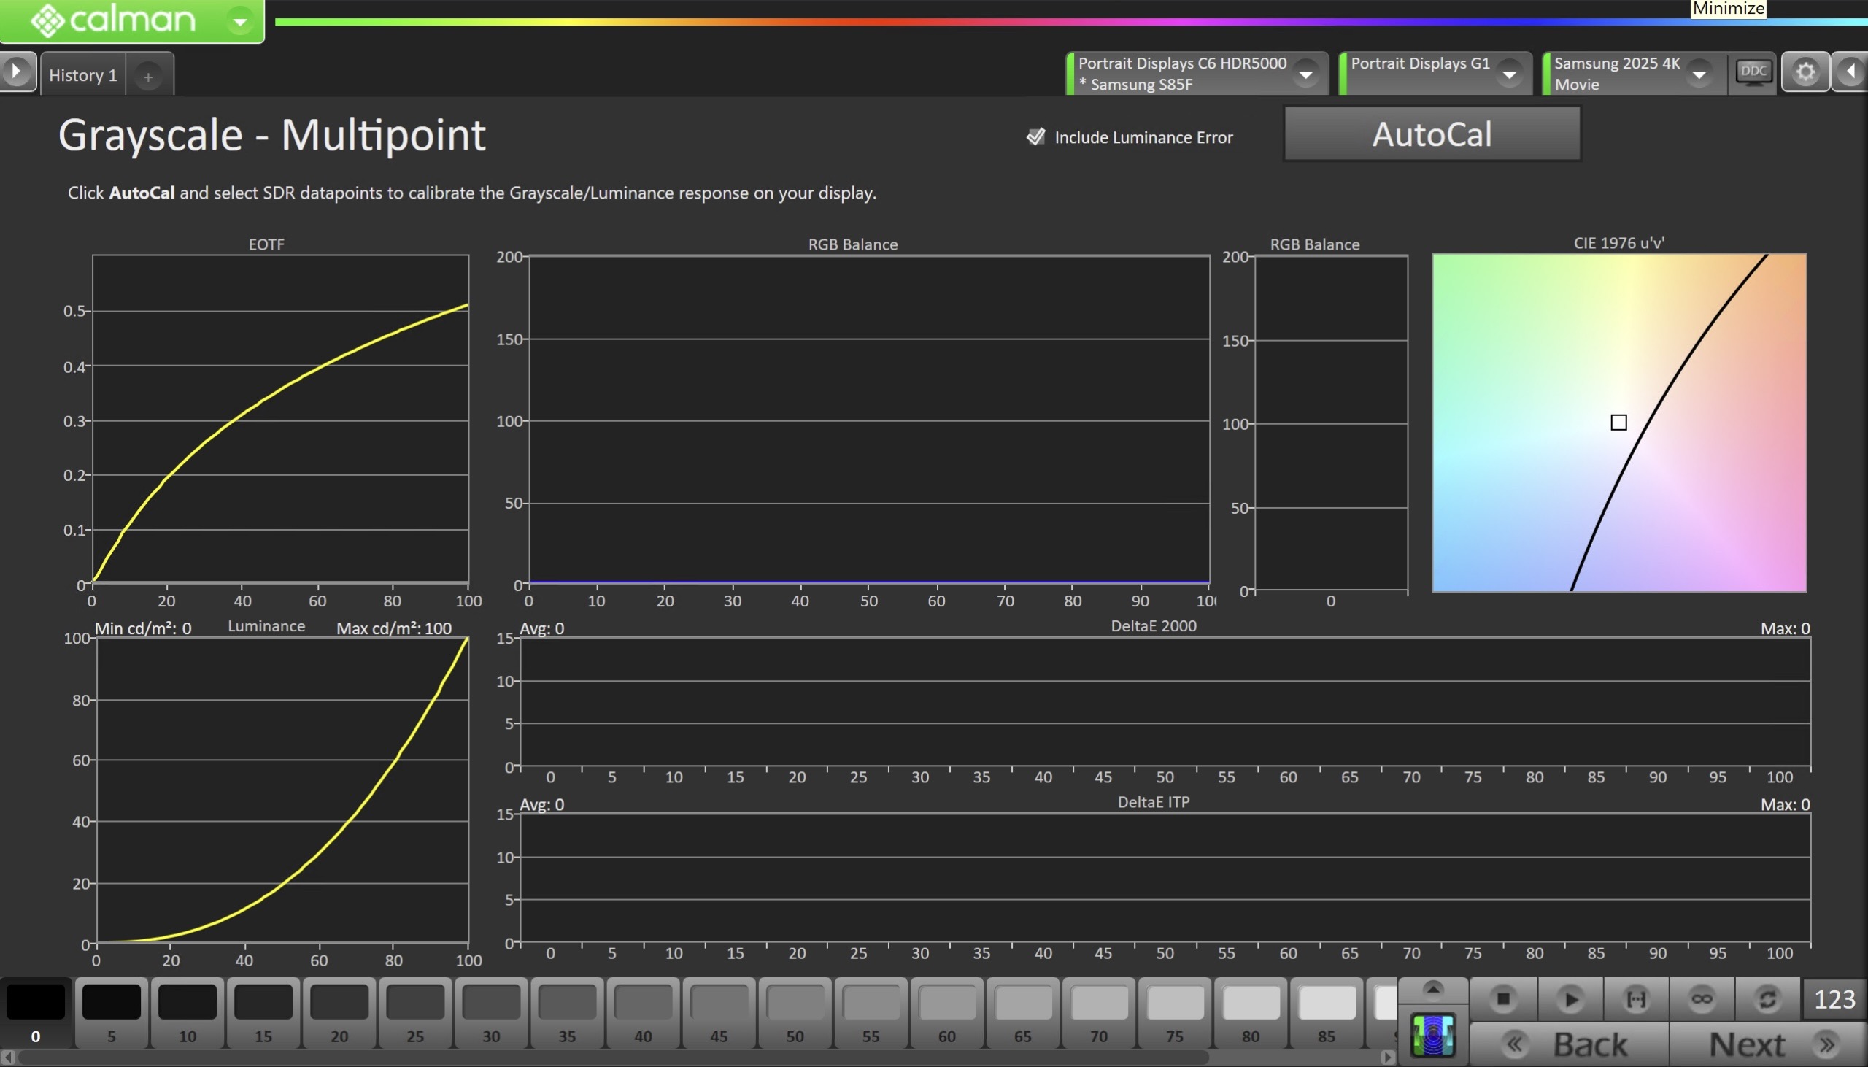Click the single read bracket icon

(x=1636, y=999)
